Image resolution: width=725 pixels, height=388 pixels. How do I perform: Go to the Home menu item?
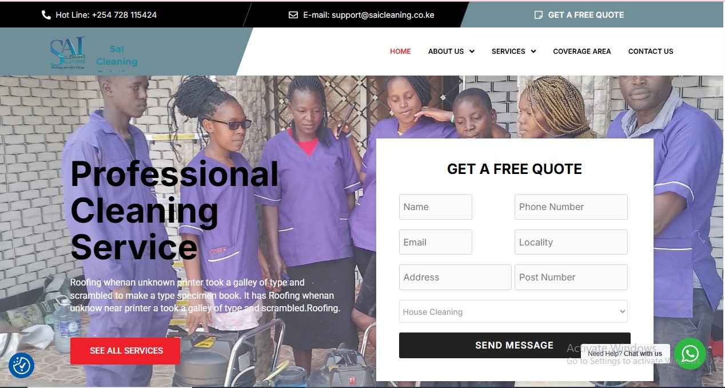point(400,52)
